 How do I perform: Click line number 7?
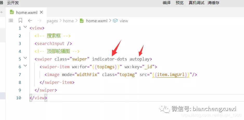tap(20, 75)
